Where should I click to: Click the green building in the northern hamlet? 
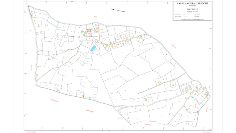point(82,31)
